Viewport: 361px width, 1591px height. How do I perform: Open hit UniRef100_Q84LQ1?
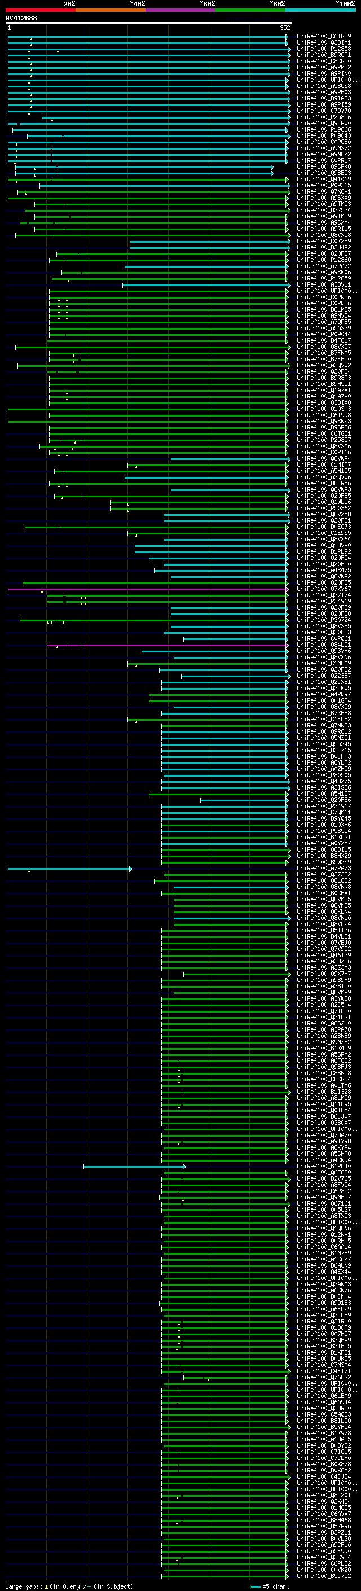pyautogui.click(x=324, y=645)
